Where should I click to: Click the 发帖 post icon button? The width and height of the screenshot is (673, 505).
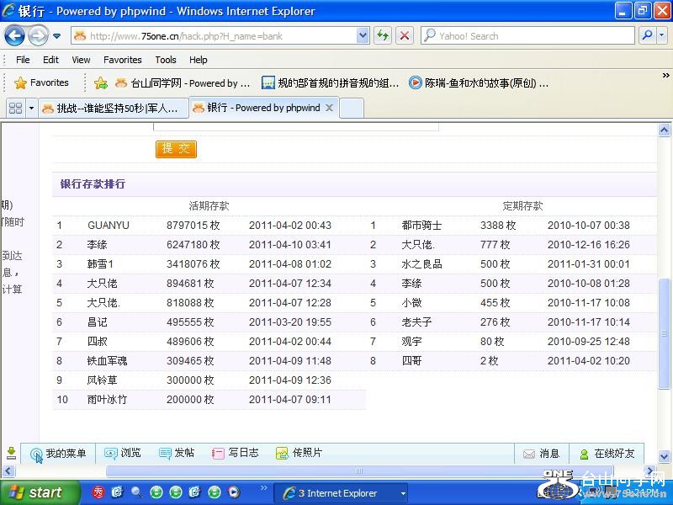coord(177,453)
